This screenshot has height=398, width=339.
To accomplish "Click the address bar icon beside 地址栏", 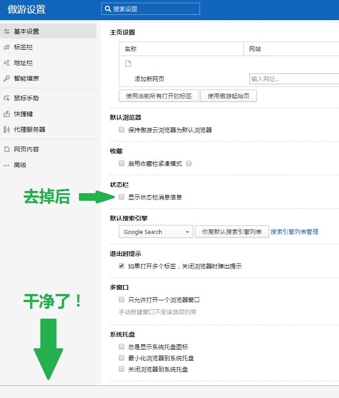I will pyautogui.click(x=7, y=63).
